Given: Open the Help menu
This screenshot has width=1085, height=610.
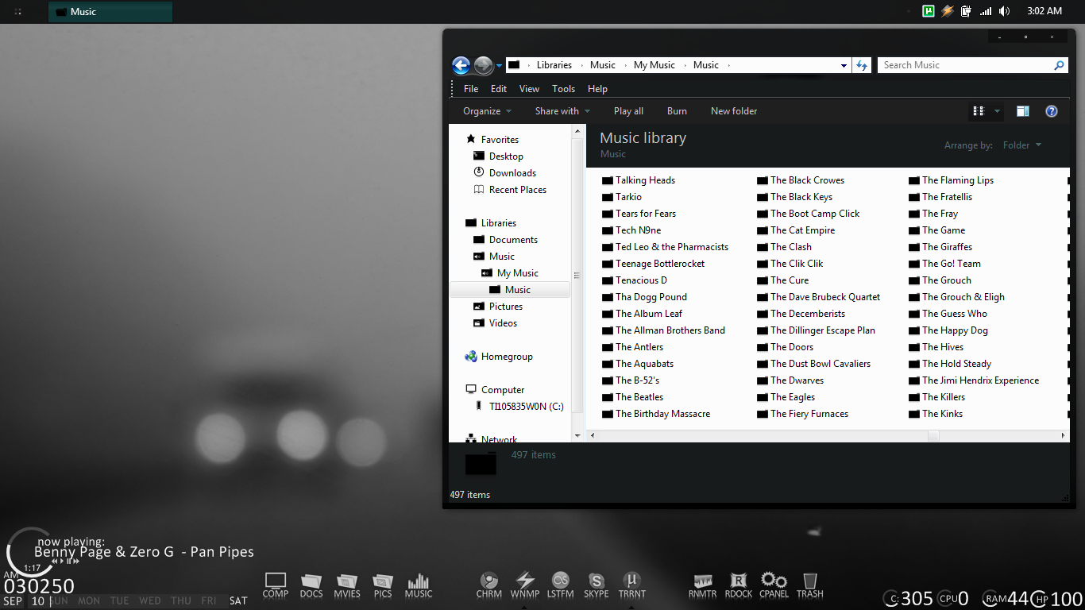Looking at the screenshot, I should [597, 89].
